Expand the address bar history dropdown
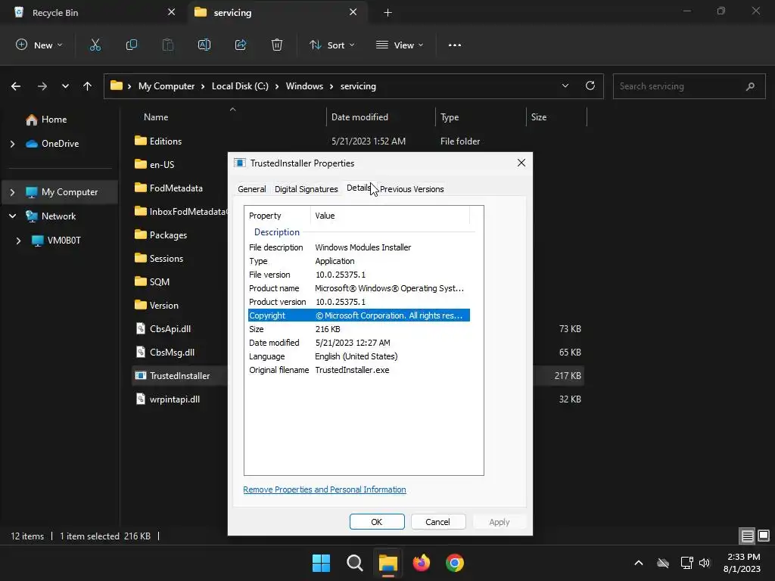Viewport: 775px width, 581px height. [x=565, y=86]
